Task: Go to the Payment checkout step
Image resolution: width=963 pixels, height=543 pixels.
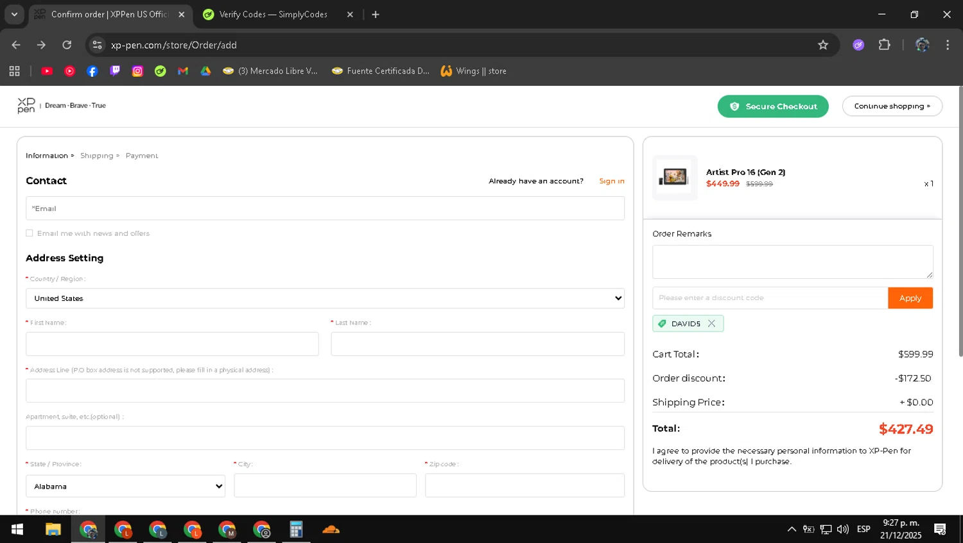Action: click(142, 156)
